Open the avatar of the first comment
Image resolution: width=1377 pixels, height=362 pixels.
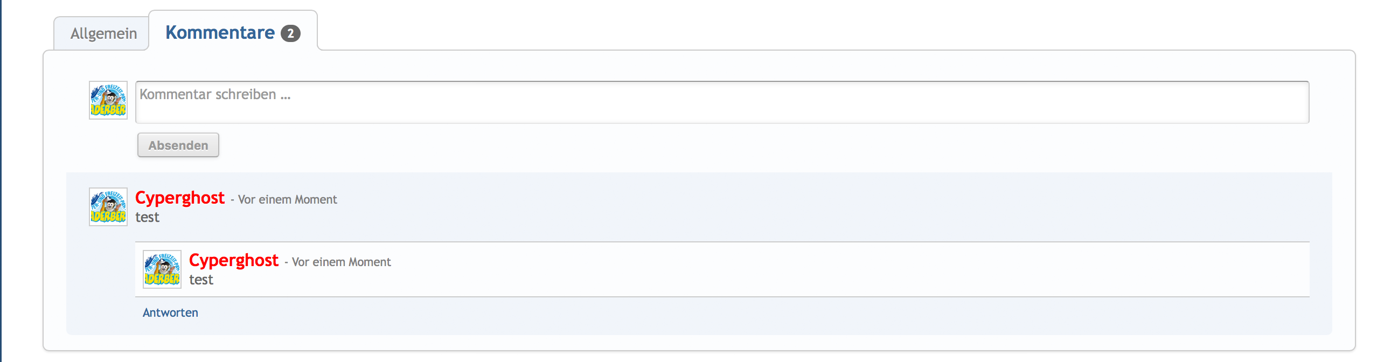click(x=108, y=207)
